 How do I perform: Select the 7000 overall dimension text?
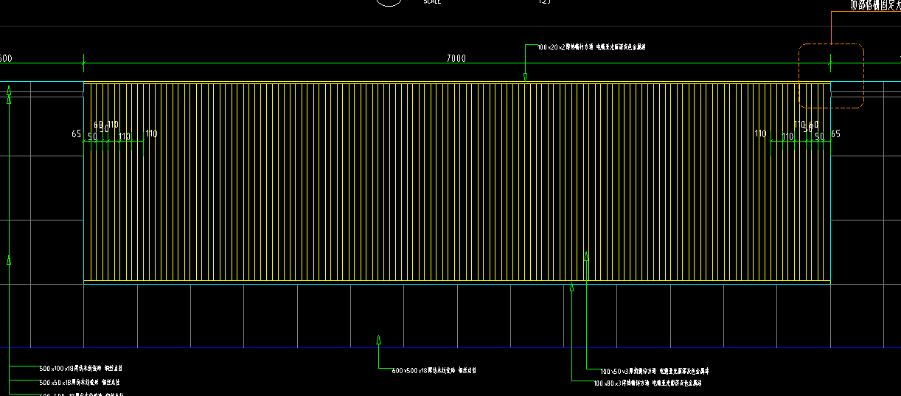coord(456,58)
